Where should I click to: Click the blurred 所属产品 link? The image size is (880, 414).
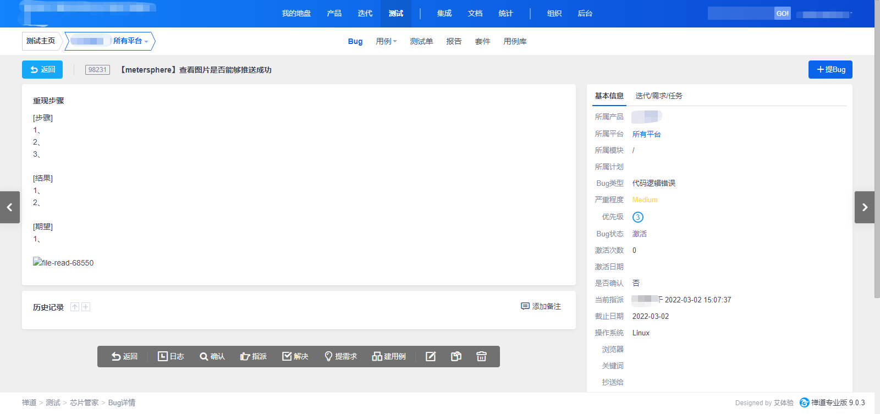point(647,117)
